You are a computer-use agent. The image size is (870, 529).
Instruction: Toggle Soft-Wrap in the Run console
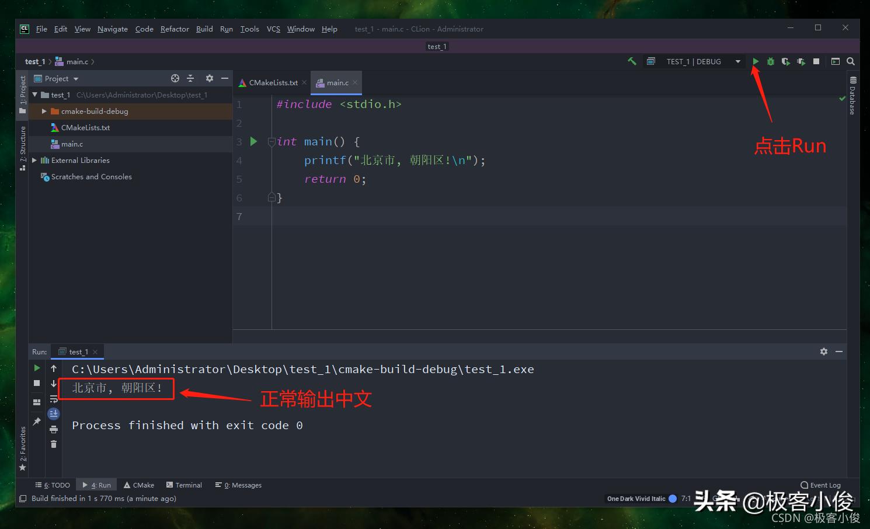(54, 399)
